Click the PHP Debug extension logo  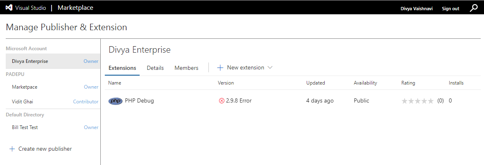coord(115,101)
